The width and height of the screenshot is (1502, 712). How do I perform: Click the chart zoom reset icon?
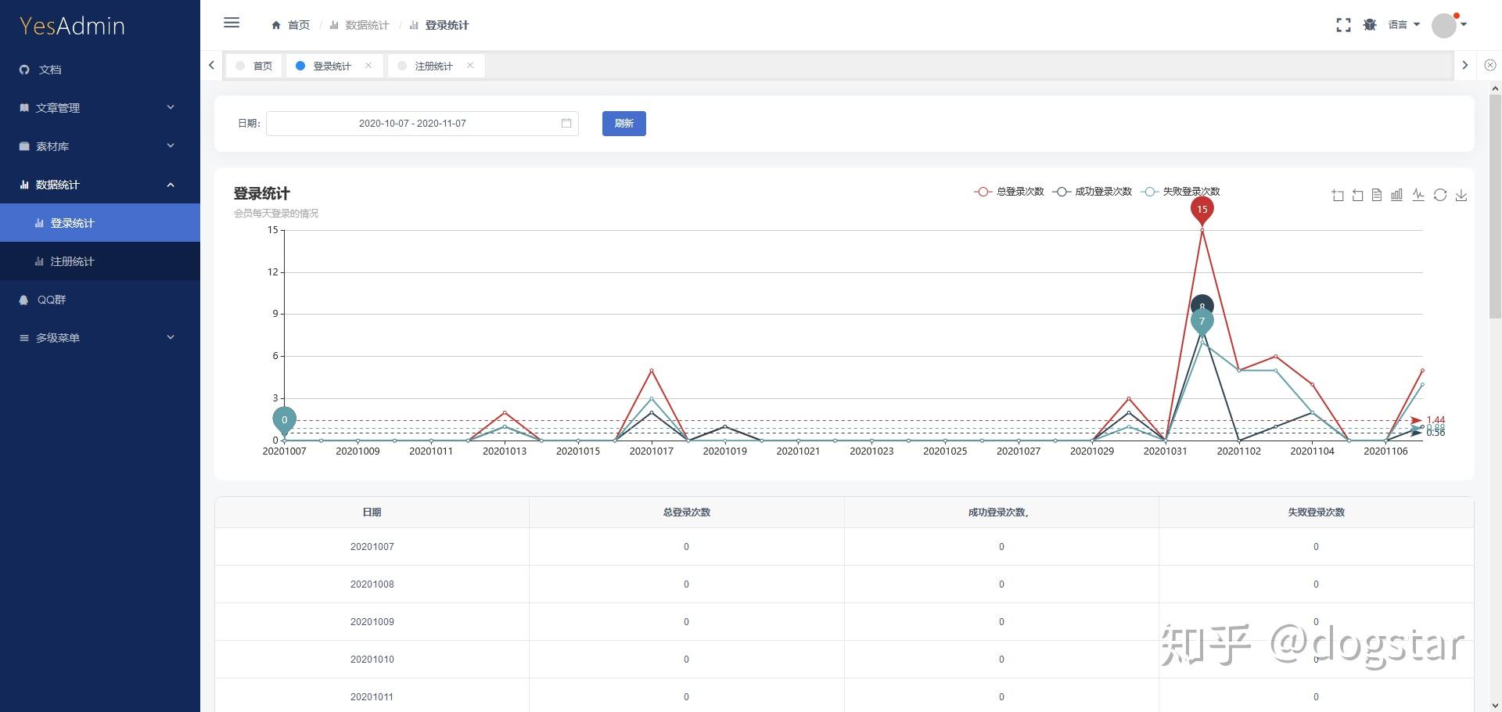1357,195
